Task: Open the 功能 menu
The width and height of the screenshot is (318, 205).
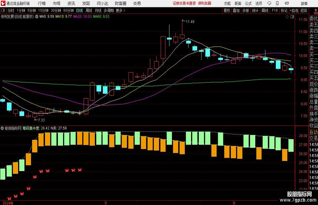Action: [x=227, y=3]
